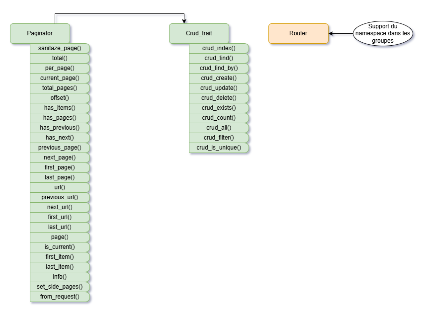Click the has_previous() method entry

pyautogui.click(x=60, y=128)
